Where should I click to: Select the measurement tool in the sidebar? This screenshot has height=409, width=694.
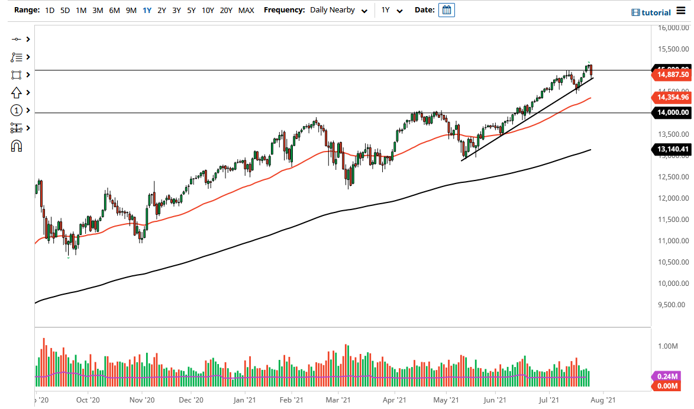(17, 128)
